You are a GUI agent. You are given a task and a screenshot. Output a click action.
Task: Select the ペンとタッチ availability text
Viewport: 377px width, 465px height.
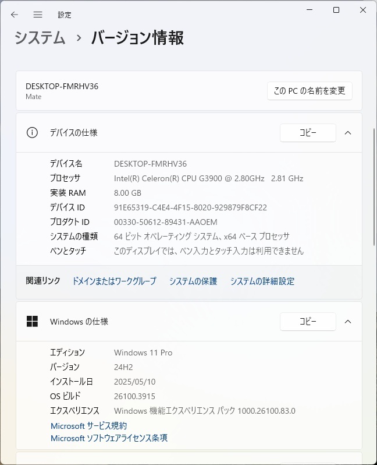pos(209,251)
